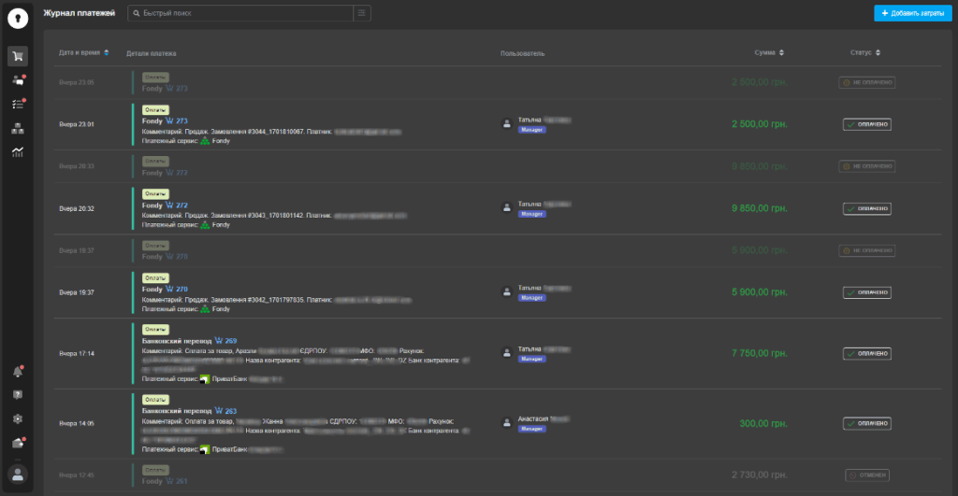Open the help question mark icon
This screenshot has width=958, height=496.
click(x=17, y=395)
